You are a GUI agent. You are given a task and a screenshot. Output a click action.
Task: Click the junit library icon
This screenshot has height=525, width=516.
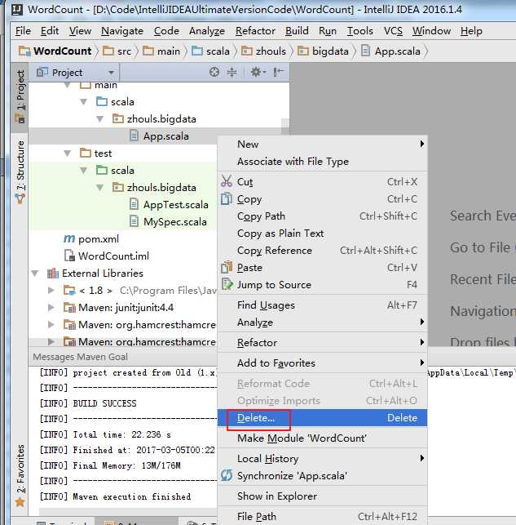69,307
